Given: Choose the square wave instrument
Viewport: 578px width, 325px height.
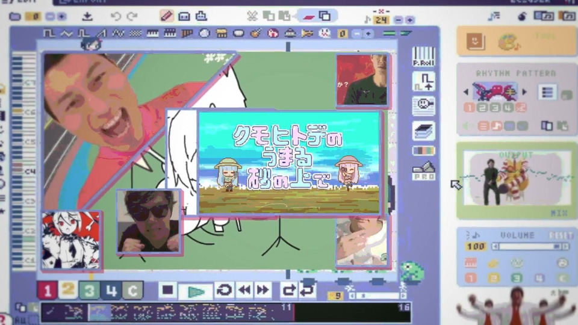Looking at the screenshot, I should click(x=49, y=34).
